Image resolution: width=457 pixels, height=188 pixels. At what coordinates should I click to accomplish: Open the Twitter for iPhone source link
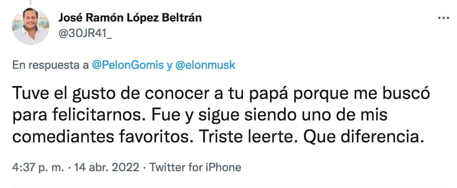pyautogui.click(x=194, y=166)
